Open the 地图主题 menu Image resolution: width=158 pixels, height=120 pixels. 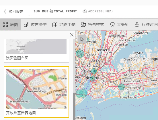point(64,24)
